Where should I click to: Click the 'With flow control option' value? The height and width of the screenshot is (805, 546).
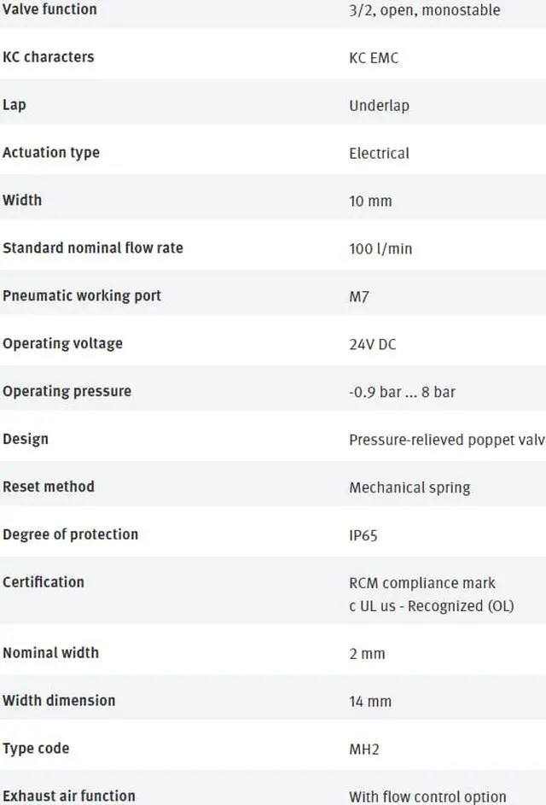coord(427,796)
